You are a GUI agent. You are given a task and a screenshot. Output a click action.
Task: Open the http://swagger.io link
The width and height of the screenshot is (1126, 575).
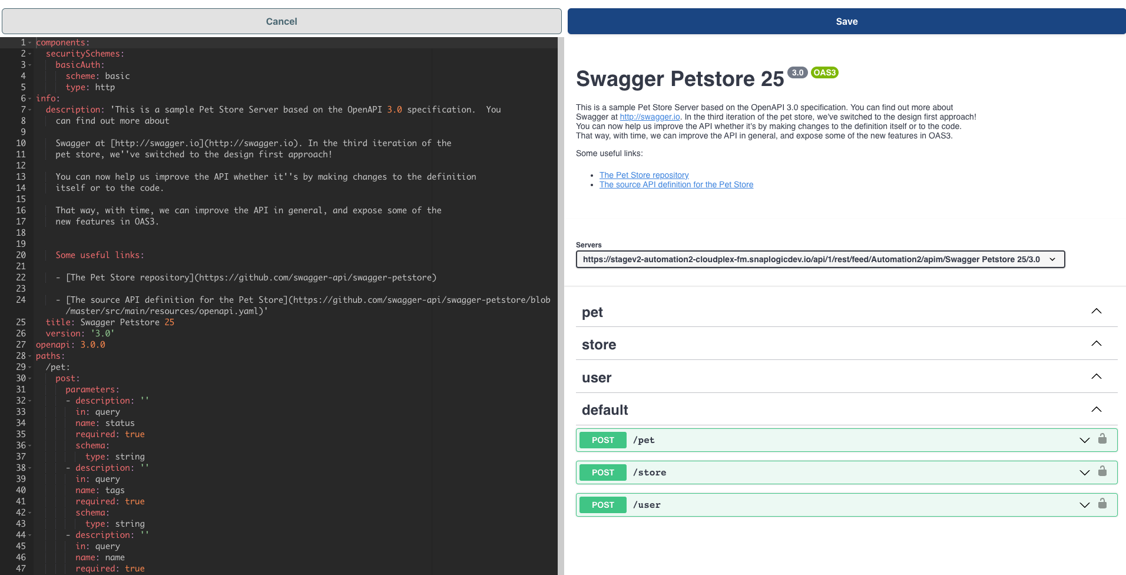650,117
